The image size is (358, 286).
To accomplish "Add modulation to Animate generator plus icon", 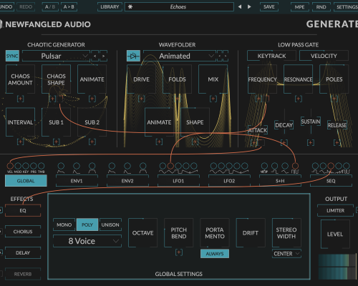I will pos(92,99).
